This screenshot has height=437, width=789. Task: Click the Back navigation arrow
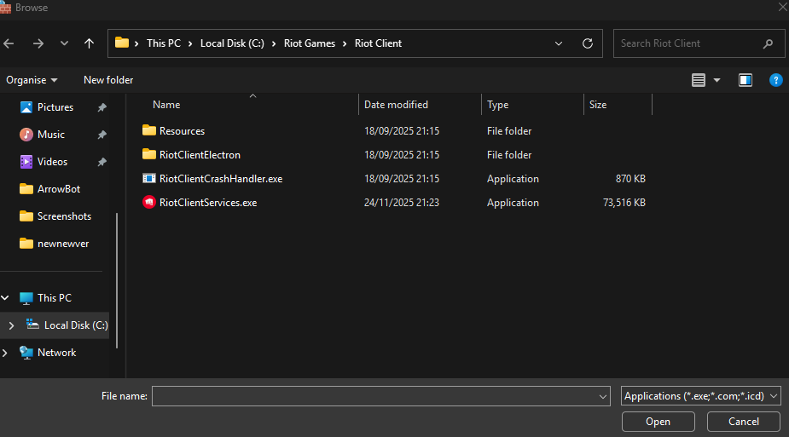tap(9, 43)
